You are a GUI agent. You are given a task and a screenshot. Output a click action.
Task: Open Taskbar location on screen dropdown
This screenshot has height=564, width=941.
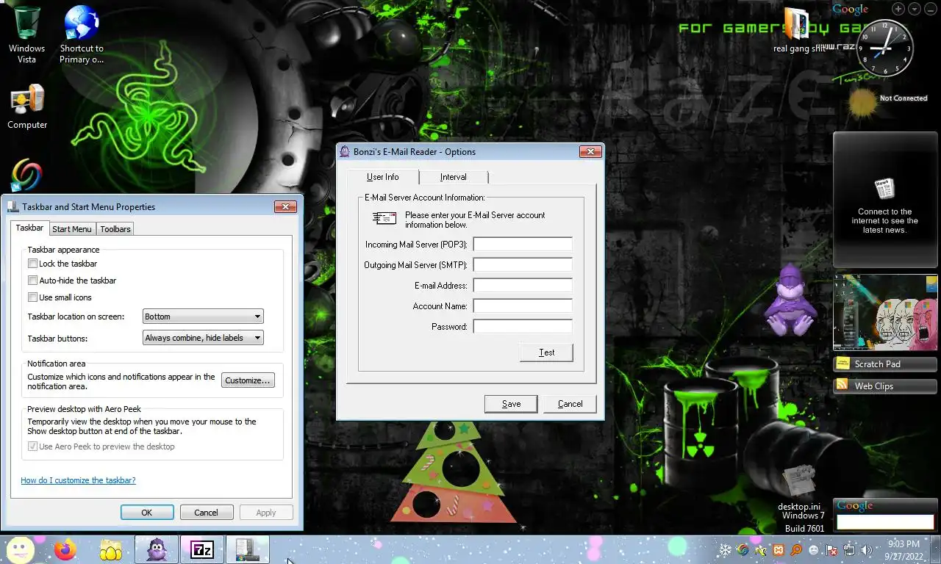(203, 317)
